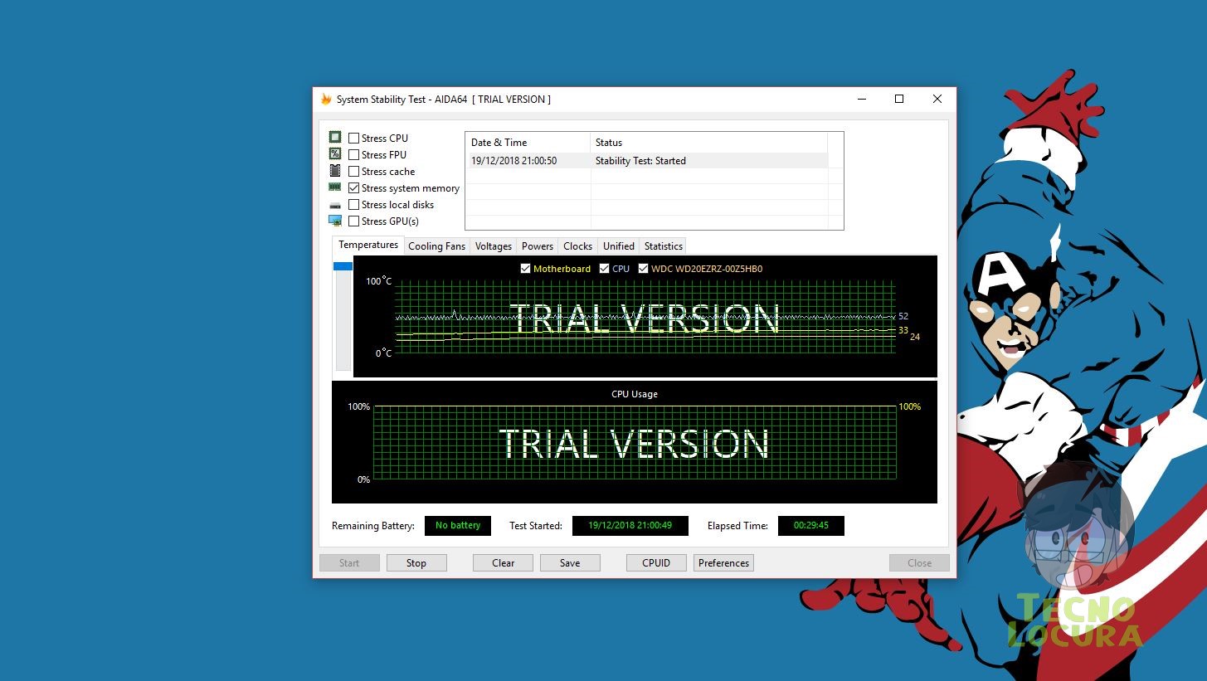Image resolution: width=1207 pixels, height=681 pixels.
Task: Hide the Motherboard temperature graph line
Action: [525, 269]
